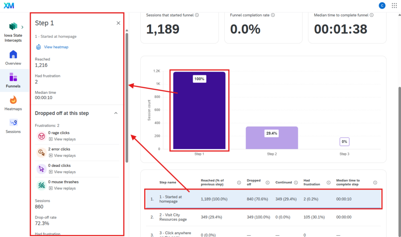Click the heatmap flame icon next to View heatmap
The image size is (401, 237).
[x=39, y=47]
